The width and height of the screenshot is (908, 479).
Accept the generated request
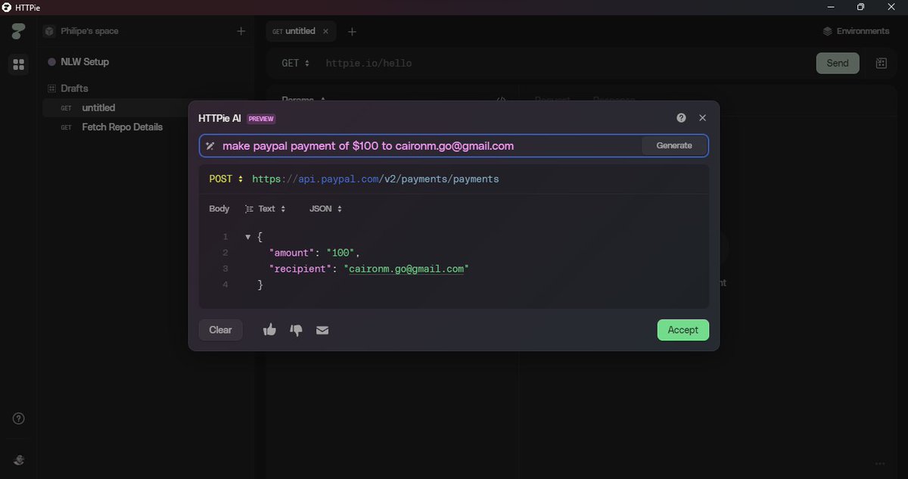[683, 330]
